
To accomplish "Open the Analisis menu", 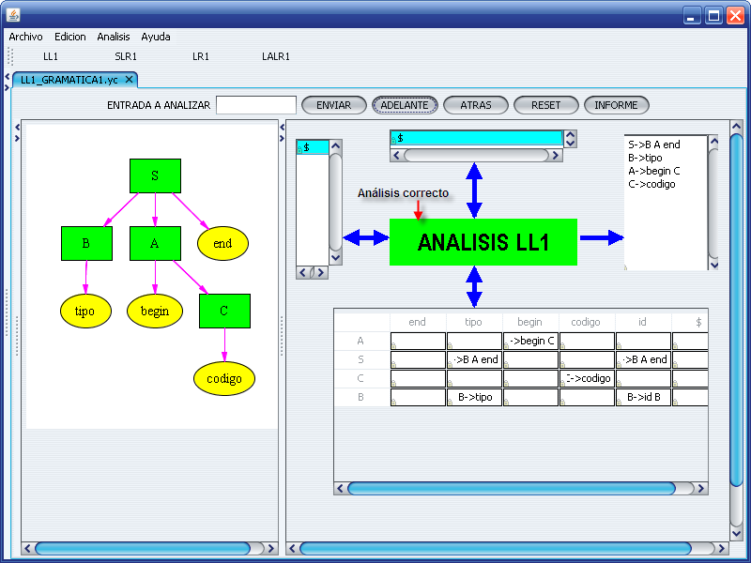I will (x=114, y=37).
